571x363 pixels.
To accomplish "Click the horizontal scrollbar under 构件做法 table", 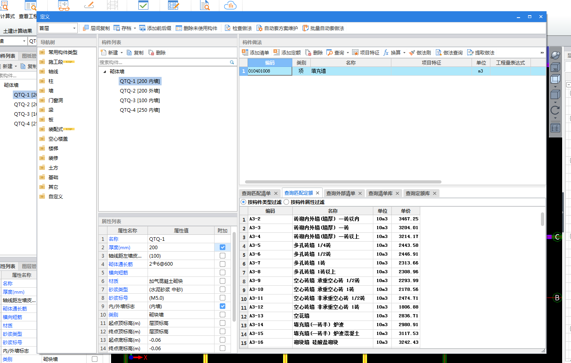I will (x=343, y=181).
